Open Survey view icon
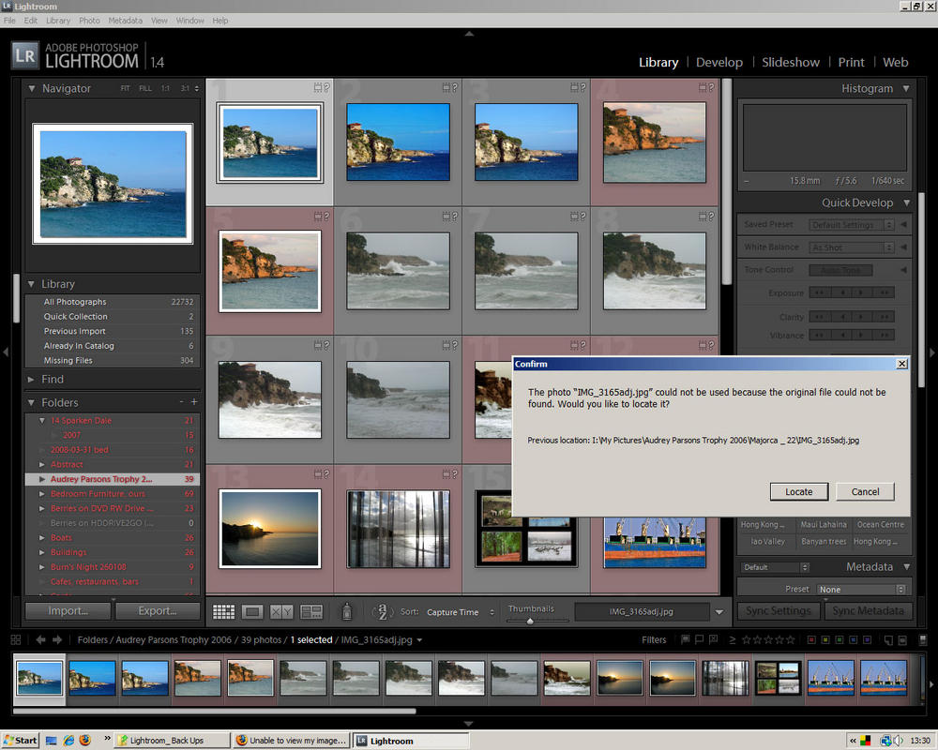The width and height of the screenshot is (938, 750). pyautogui.click(x=310, y=612)
